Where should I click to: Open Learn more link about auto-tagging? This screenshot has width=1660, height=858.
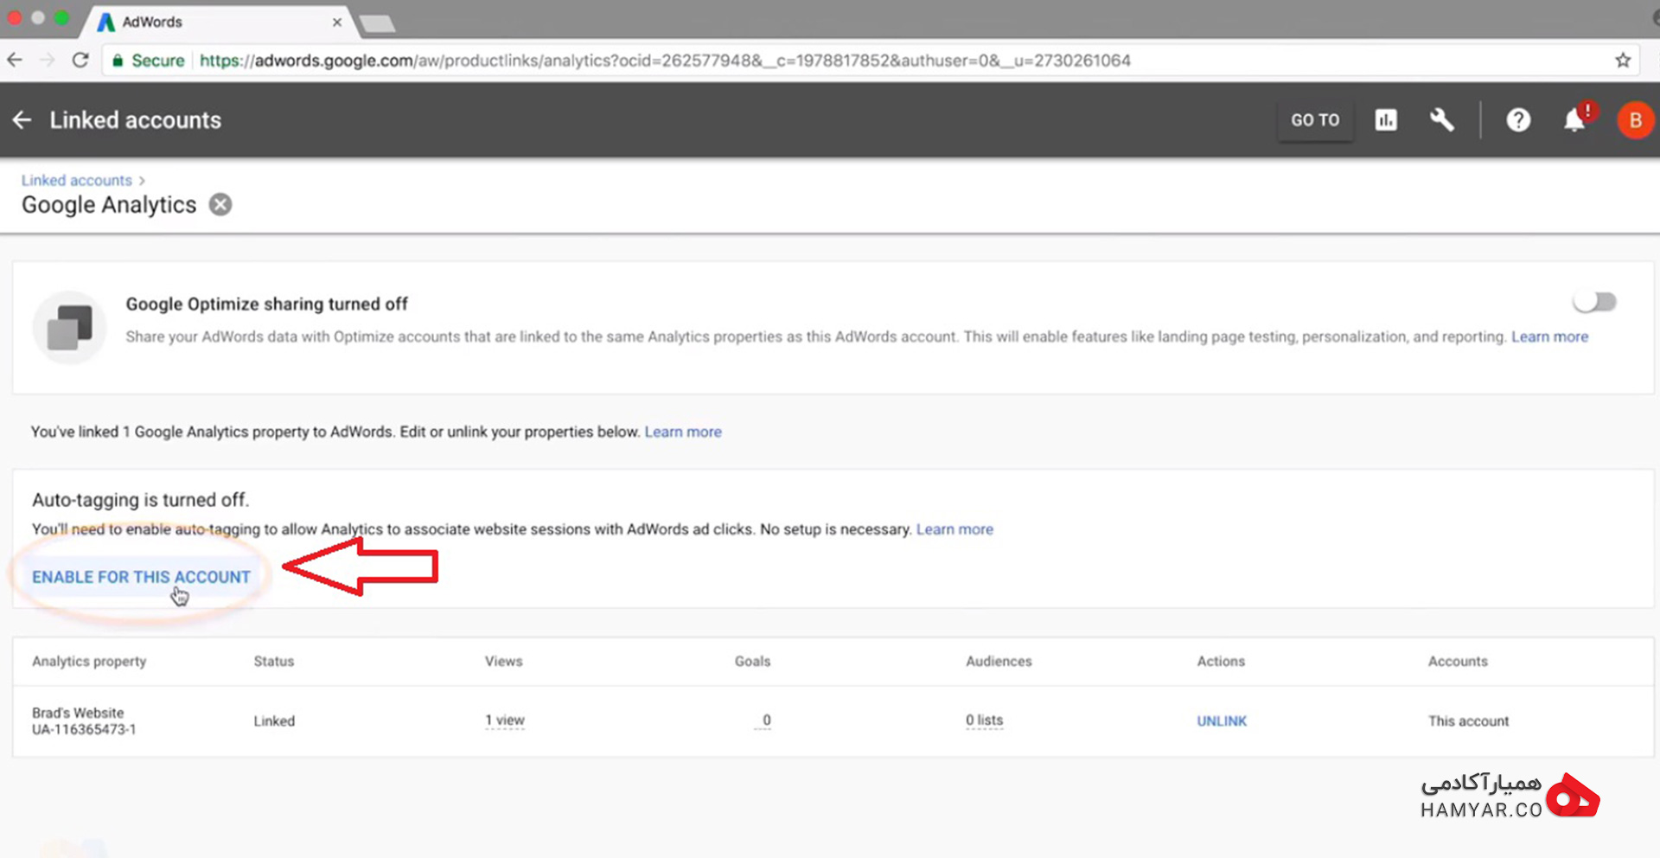(x=954, y=529)
